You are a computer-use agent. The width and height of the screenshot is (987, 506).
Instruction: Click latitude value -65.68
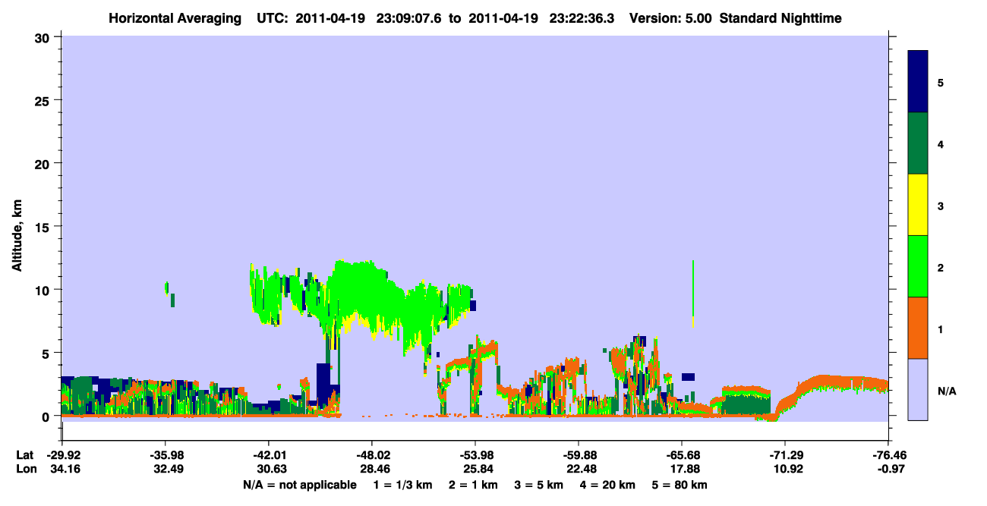click(681, 455)
